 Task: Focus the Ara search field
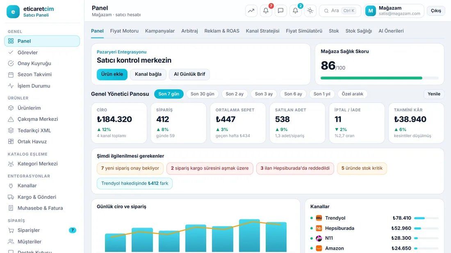point(340,11)
